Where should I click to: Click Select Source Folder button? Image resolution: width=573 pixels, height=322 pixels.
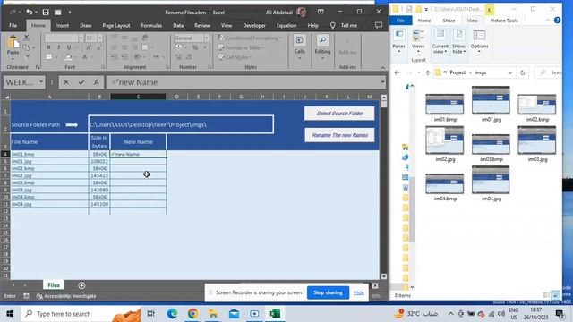[x=339, y=114]
